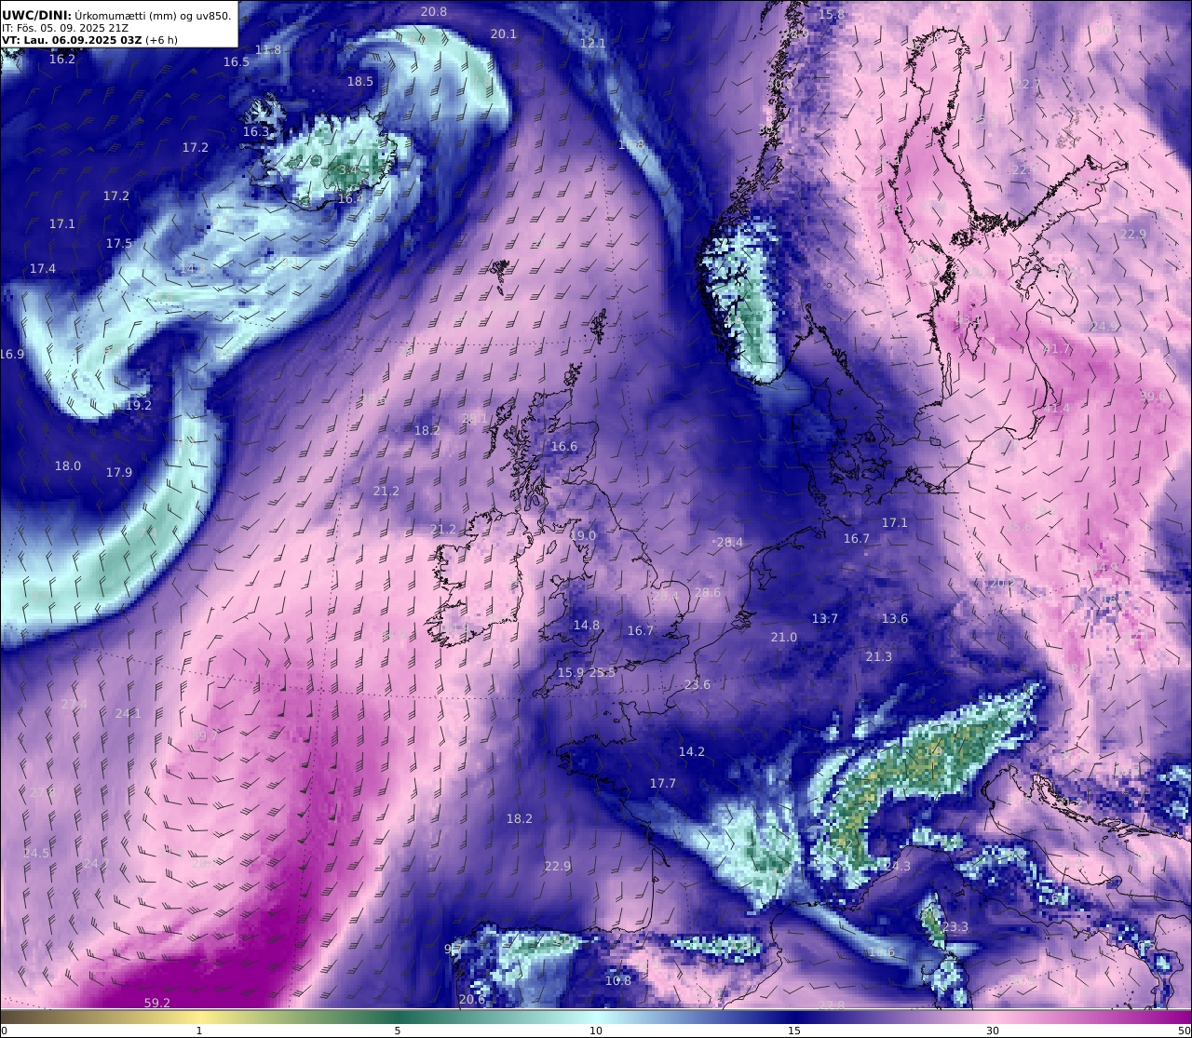This screenshot has width=1192, height=1038.
Task: Click the 23.6 value label
Action: click(698, 684)
